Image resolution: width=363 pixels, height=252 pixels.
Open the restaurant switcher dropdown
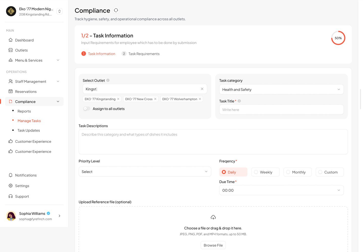[x=59, y=11]
